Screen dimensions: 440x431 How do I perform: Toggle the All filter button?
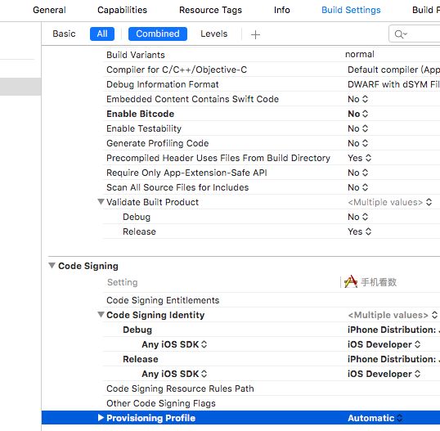point(102,34)
